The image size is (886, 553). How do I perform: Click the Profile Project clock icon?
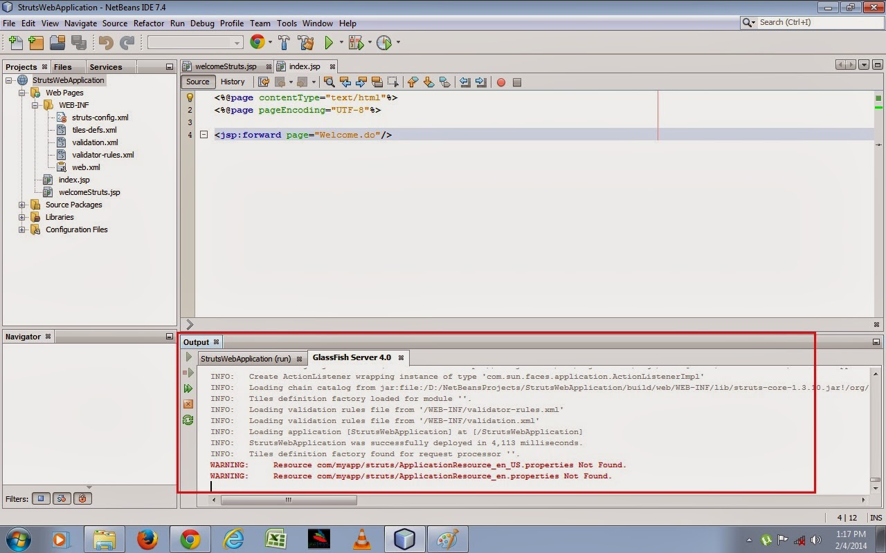coord(384,43)
